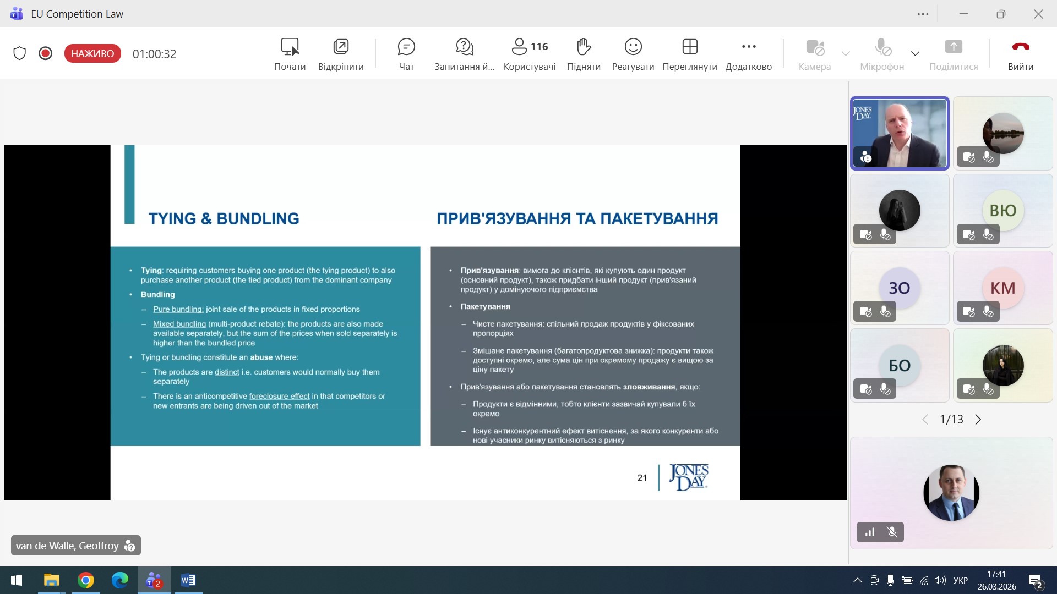This screenshot has height=594, width=1057.
Task: Open the Переглянути view options
Action: [x=689, y=54]
